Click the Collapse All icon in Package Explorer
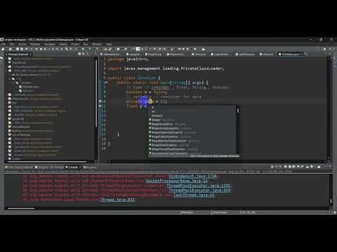337x252 pixels. pyautogui.click(x=79, y=54)
